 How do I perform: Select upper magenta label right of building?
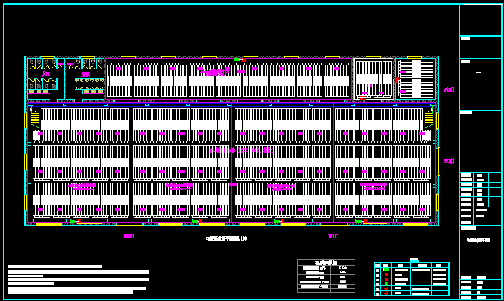449,89
